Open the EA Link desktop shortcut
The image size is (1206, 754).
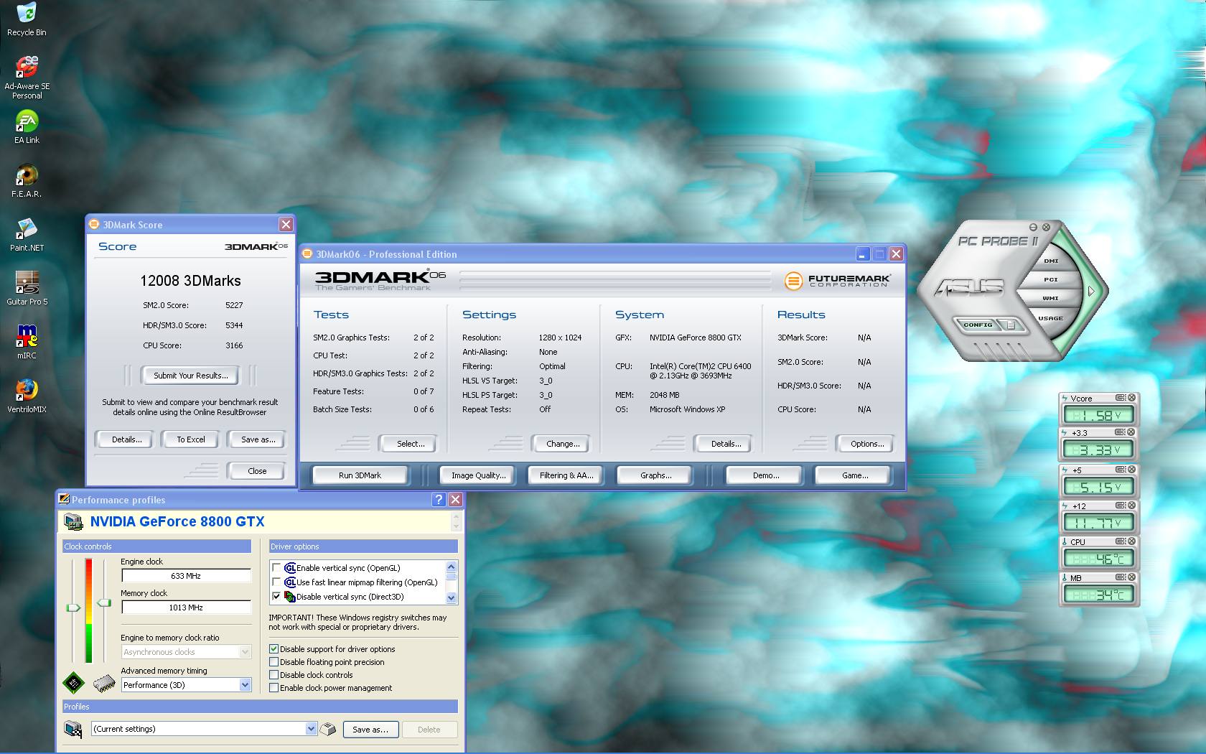click(27, 127)
